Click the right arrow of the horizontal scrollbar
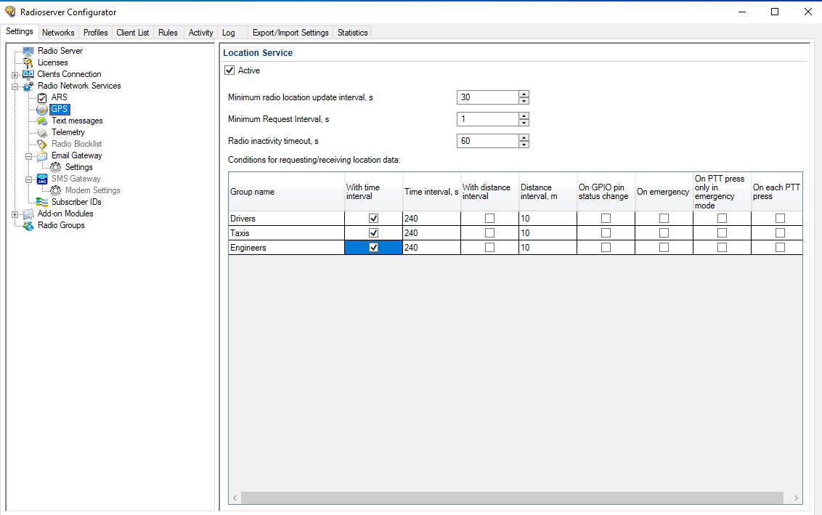Image resolution: width=822 pixels, height=515 pixels. [x=796, y=498]
